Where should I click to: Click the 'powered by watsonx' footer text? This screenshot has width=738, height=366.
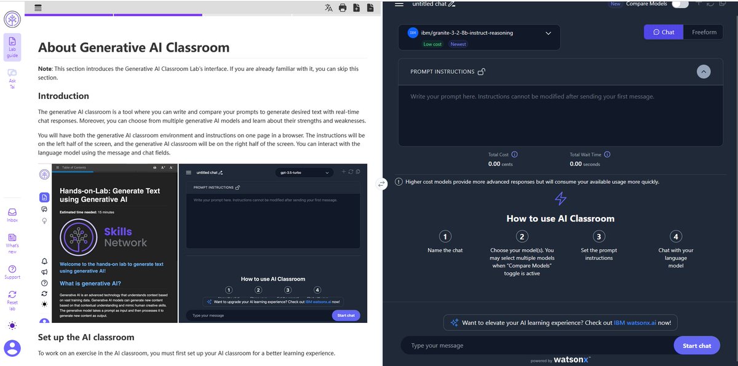tap(560, 360)
